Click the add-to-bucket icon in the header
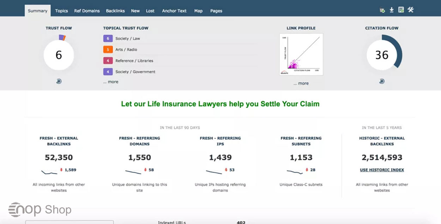441x224 pixels. point(382,10)
